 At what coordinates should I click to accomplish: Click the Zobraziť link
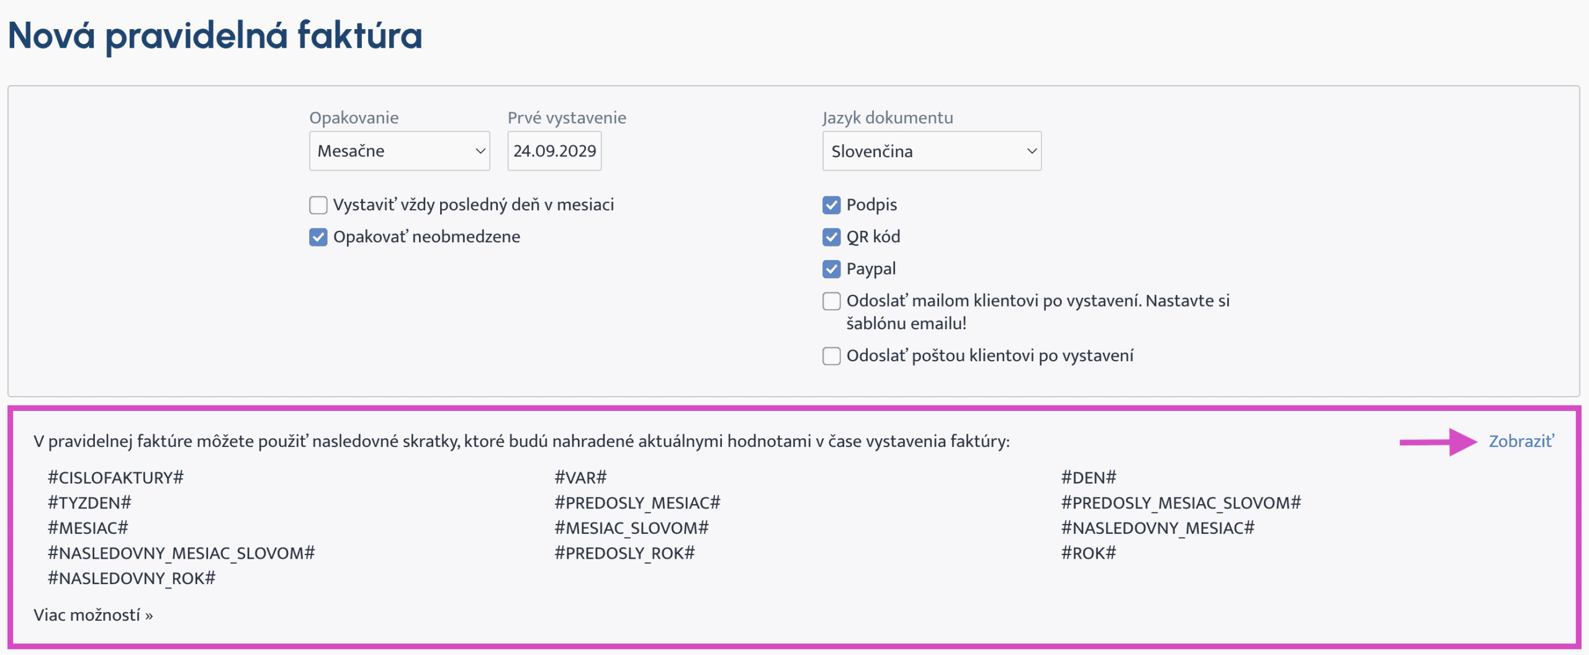[x=1521, y=441]
